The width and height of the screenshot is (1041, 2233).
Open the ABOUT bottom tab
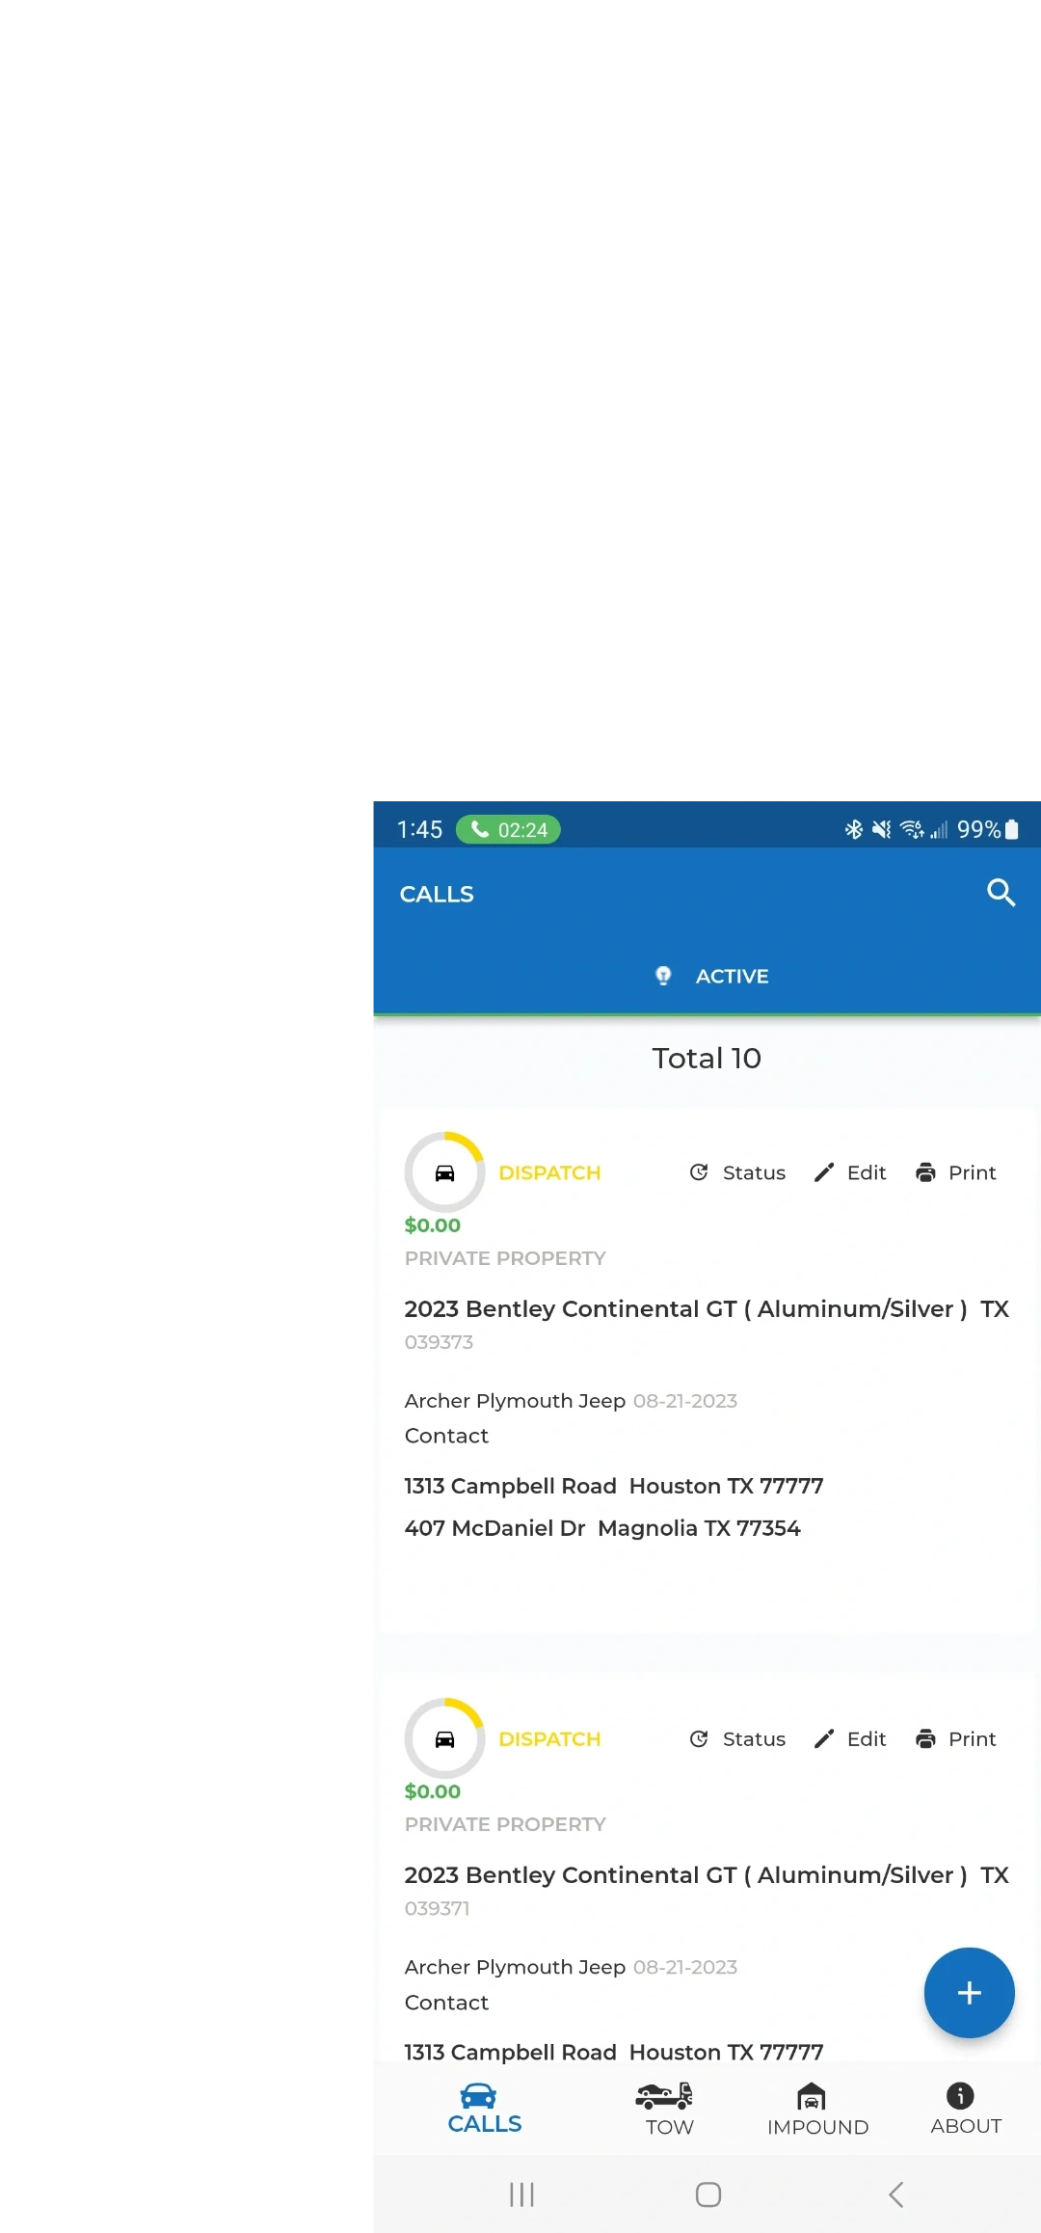tap(965, 2109)
